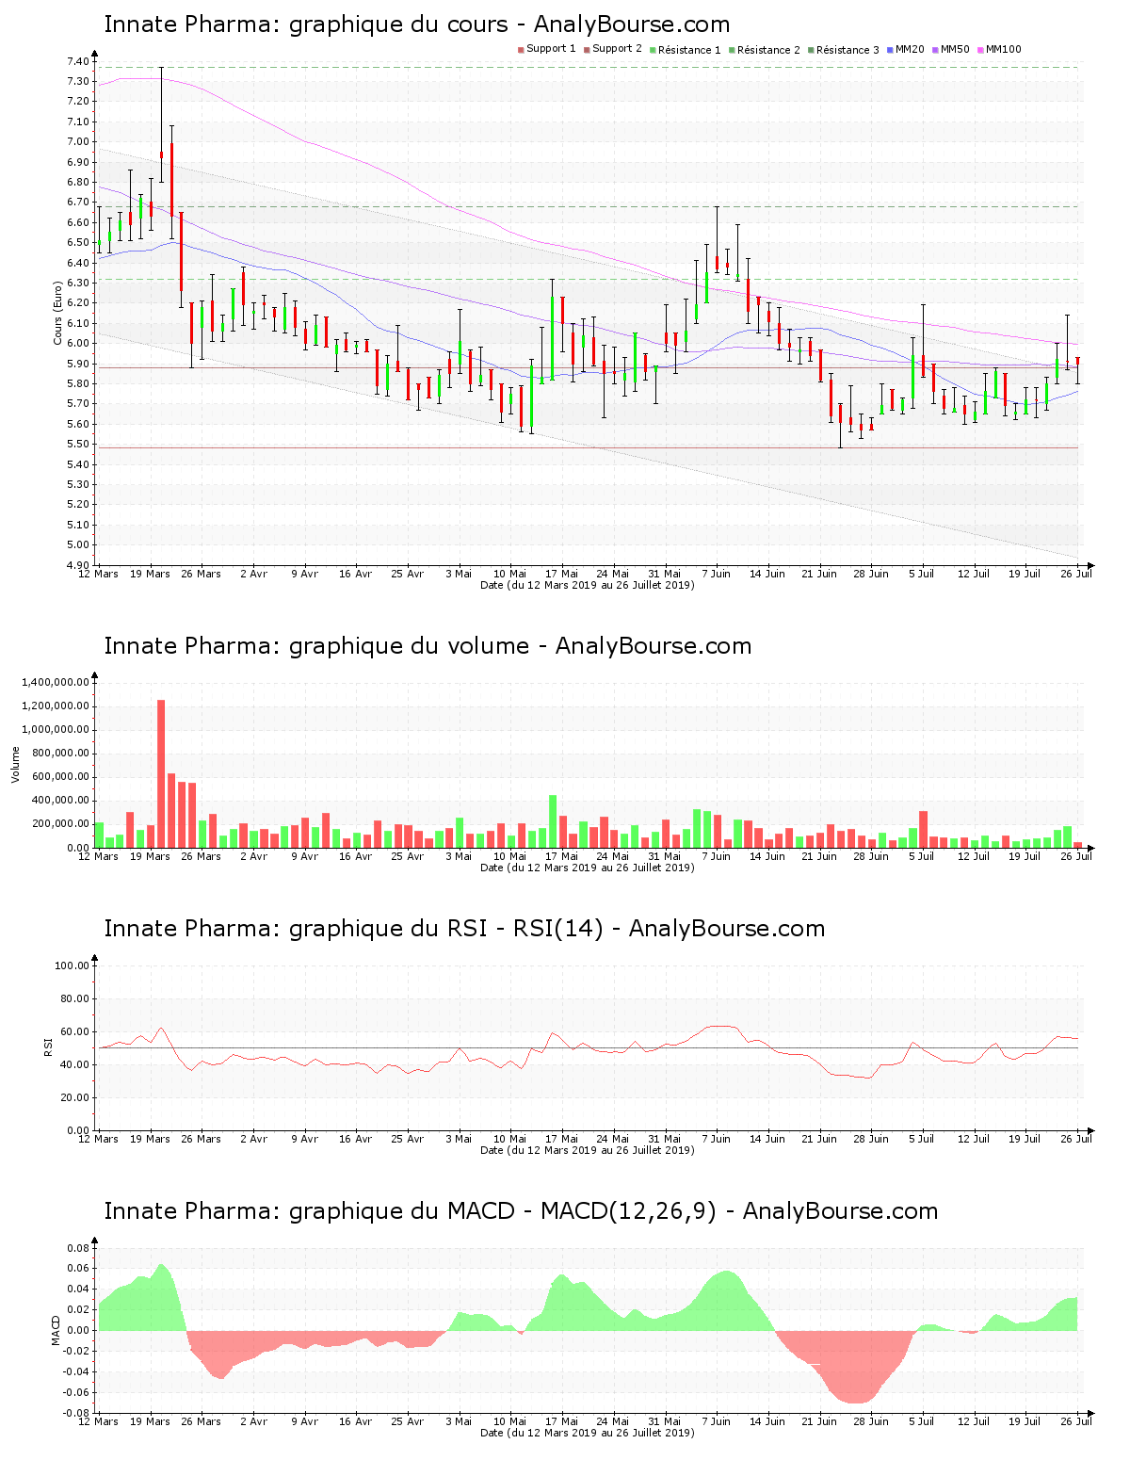
Task: Click the purple MM50 legend color square
Action: click(935, 50)
